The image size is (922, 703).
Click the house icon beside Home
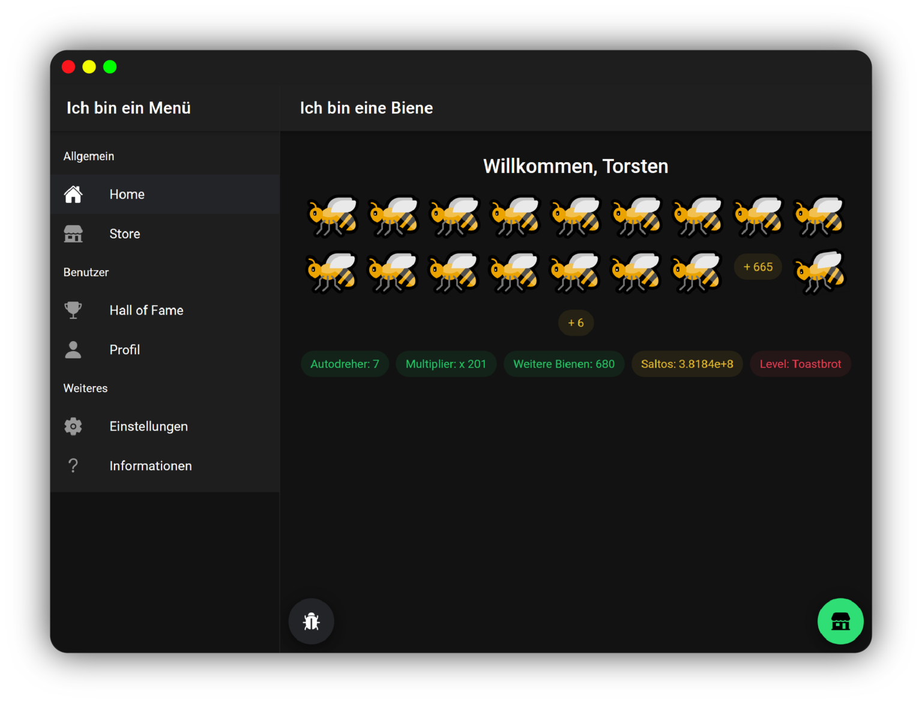click(73, 195)
